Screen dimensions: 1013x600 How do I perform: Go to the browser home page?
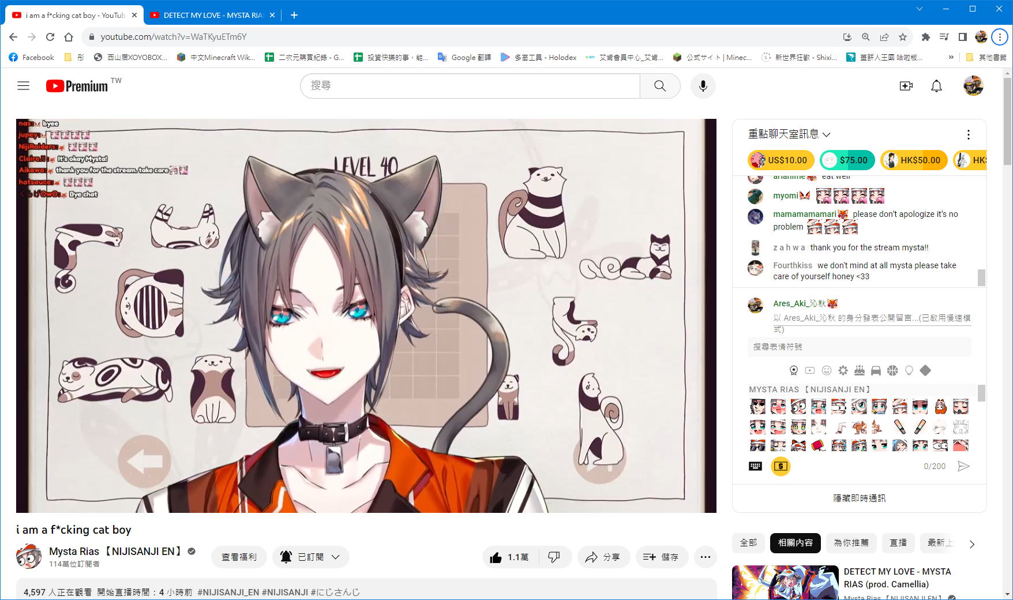[69, 37]
